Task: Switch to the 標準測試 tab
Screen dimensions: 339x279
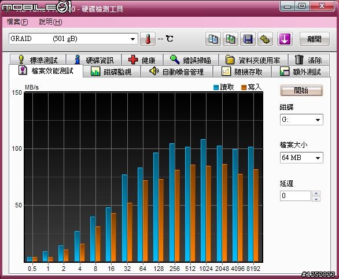Action: 38,60
